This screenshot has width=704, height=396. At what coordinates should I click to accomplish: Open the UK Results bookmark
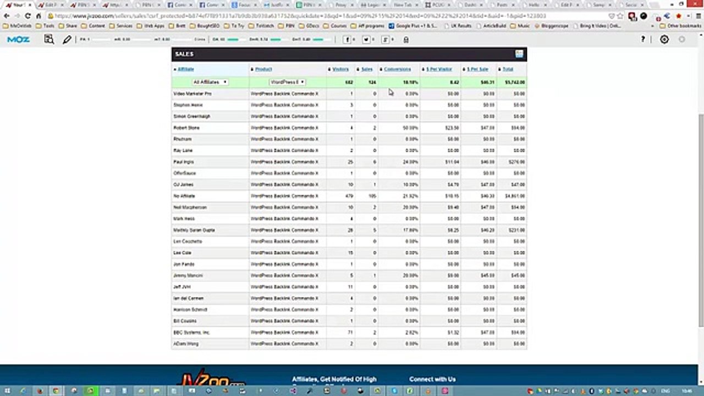click(457, 26)
